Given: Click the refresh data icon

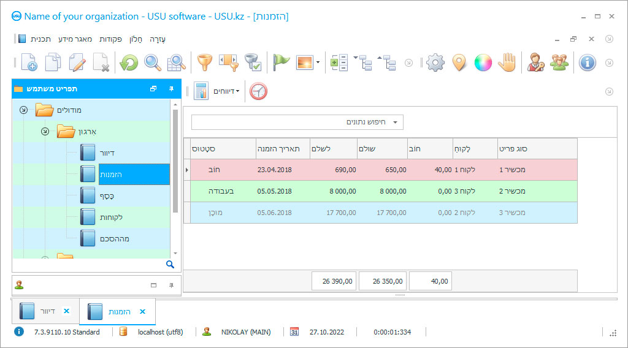Looking at the screenshot, I should (x=129, y=62).
